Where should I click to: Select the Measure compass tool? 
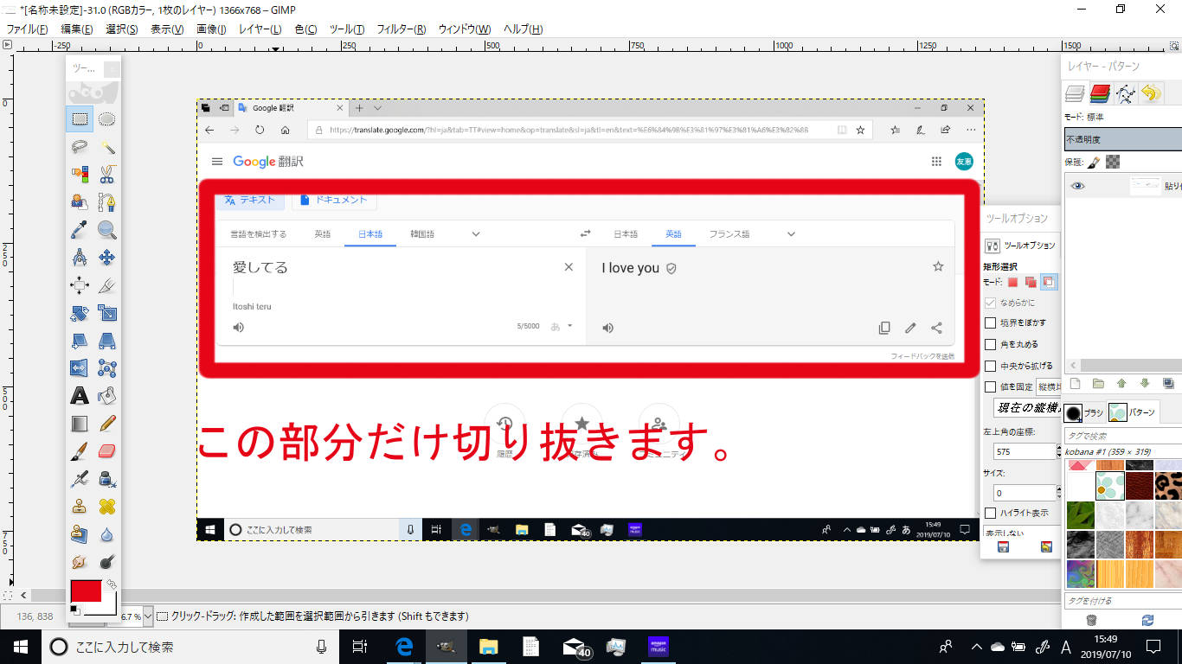coord(80,258)
